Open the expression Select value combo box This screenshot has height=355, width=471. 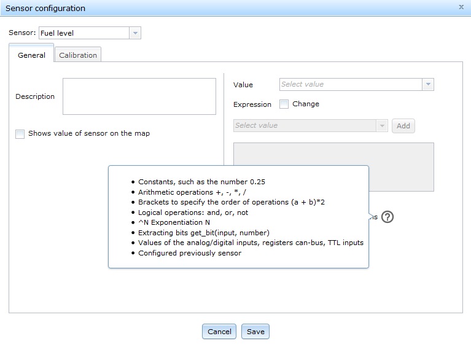coord(311,125)
